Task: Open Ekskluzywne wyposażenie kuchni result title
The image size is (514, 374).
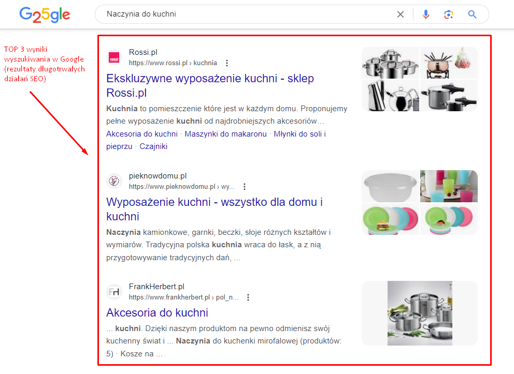Action: pos(210,85)
